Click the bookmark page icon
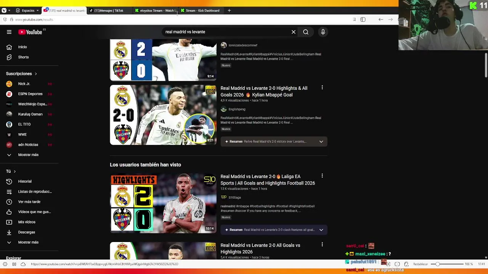 coord(354,19)
